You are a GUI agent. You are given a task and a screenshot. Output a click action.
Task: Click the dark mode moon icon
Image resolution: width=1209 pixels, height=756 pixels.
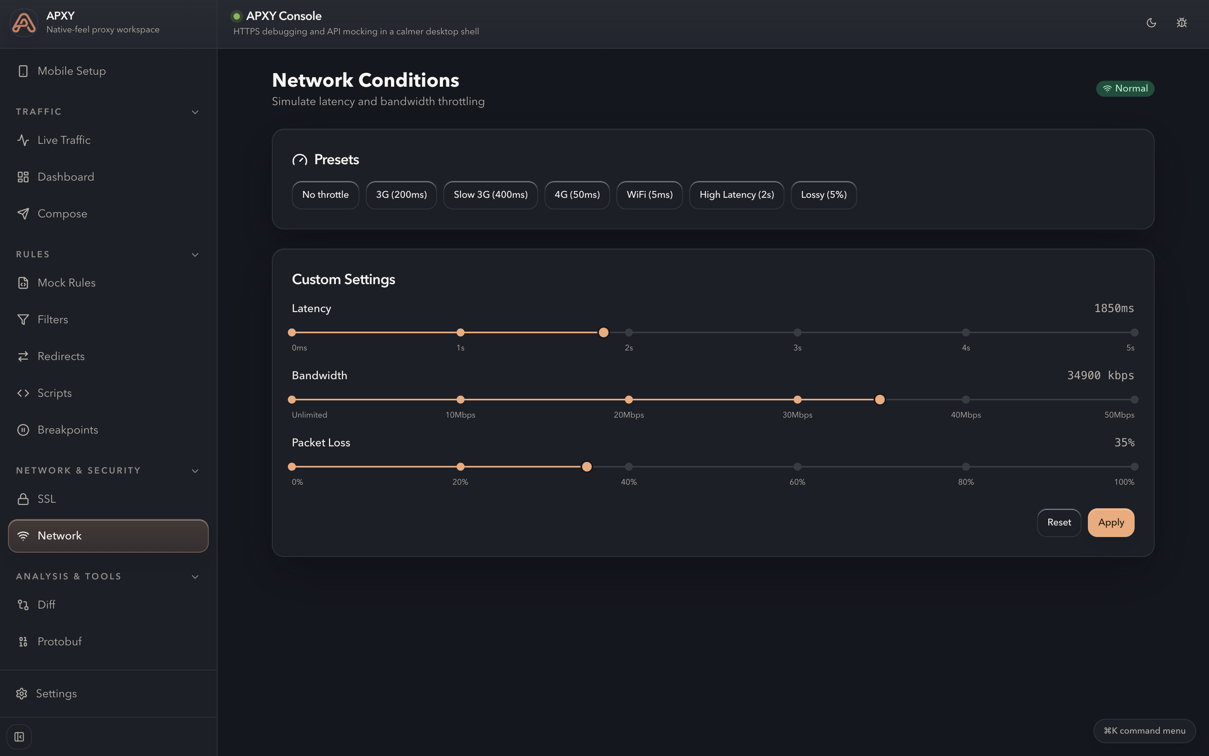pos(1151,22)
